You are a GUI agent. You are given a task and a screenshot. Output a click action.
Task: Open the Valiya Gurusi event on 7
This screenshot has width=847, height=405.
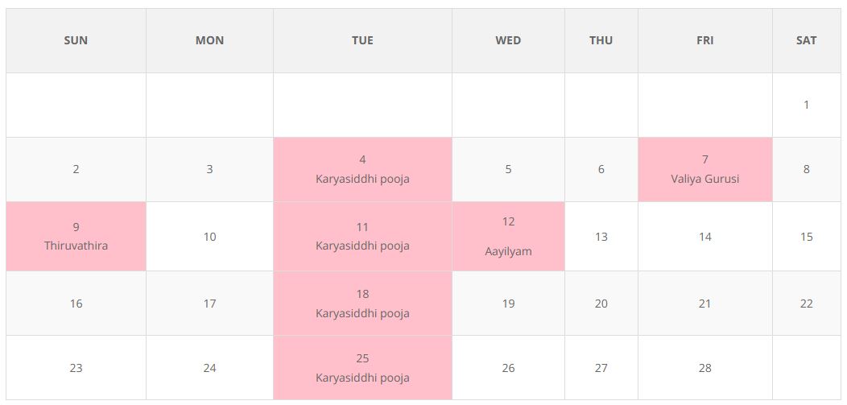[x=704, y=179]
